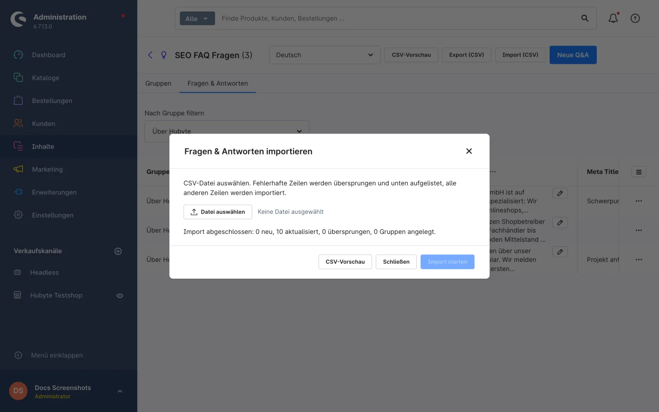This screenshot has height=412, width=659.
Task: Switch to the Fragen & Antworten tab
Action: [217, 83]
